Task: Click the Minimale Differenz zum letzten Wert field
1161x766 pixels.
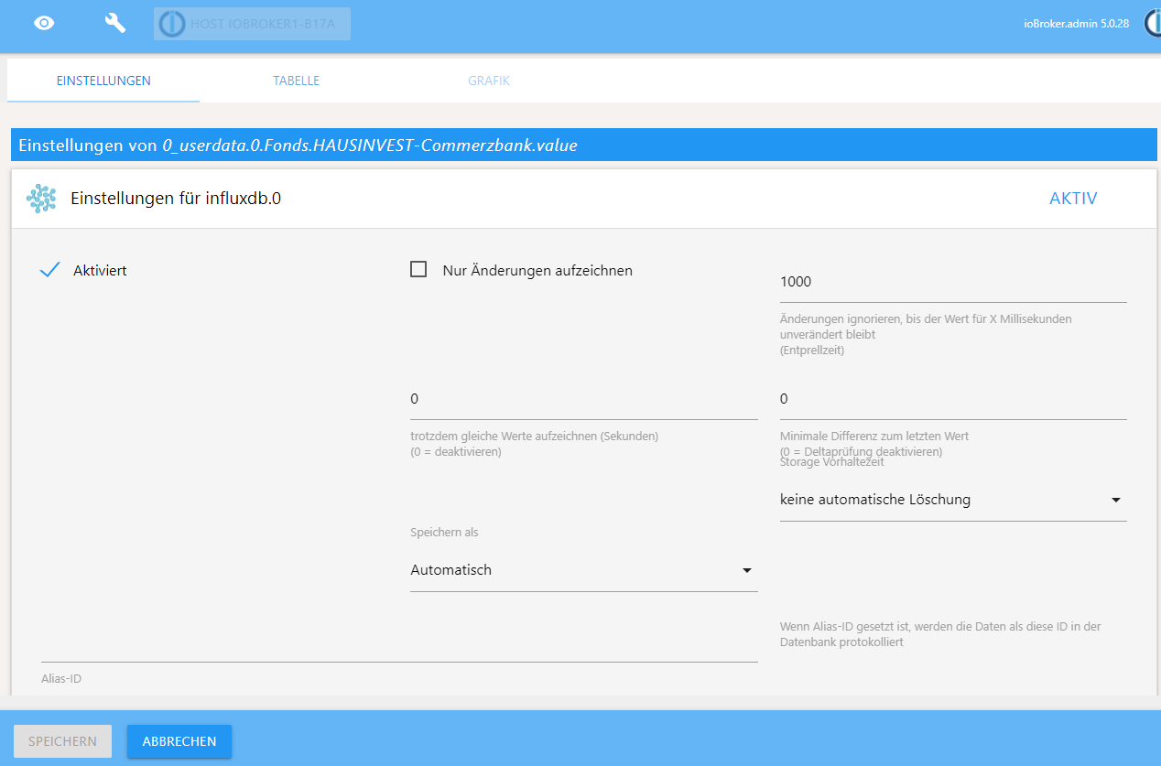Action: click(x=953, y=400)
